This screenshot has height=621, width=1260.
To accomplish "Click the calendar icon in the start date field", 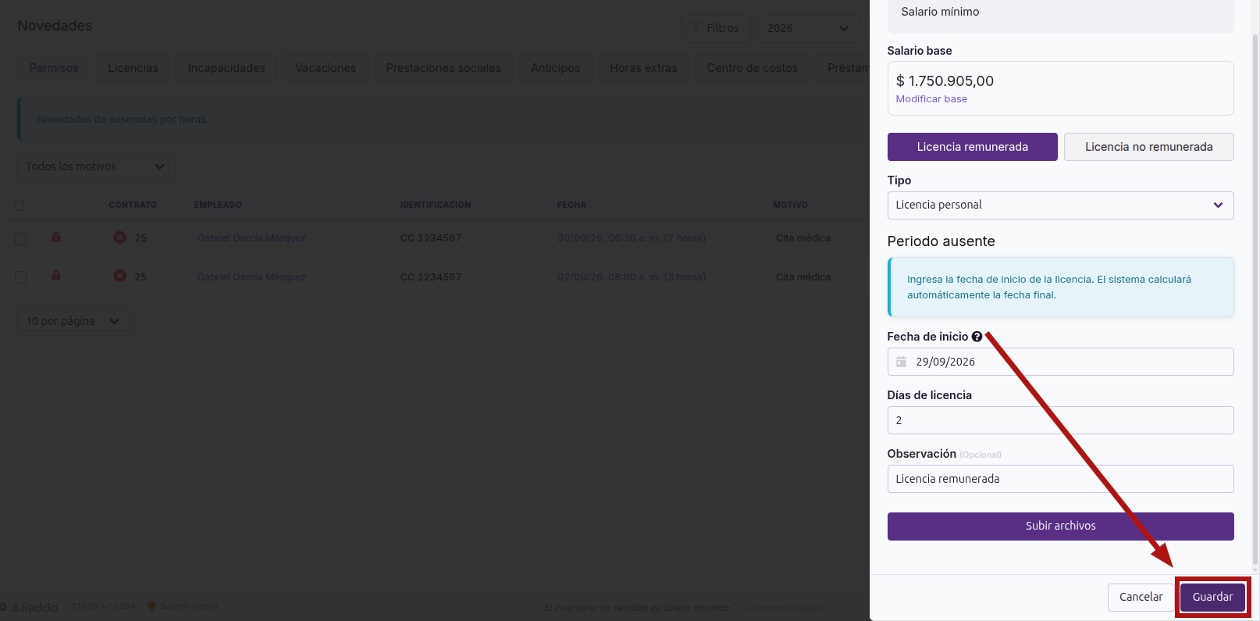I will tap(901, 362).
